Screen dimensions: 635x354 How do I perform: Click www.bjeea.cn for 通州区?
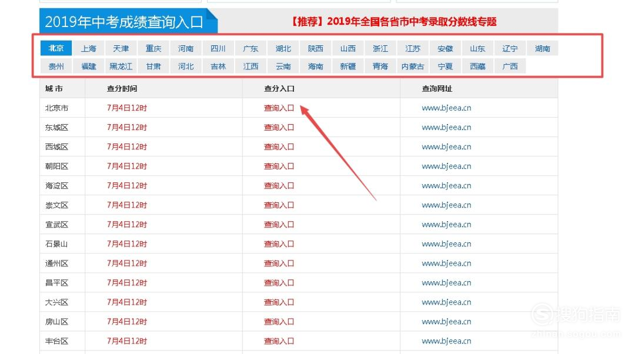(446, 263)
